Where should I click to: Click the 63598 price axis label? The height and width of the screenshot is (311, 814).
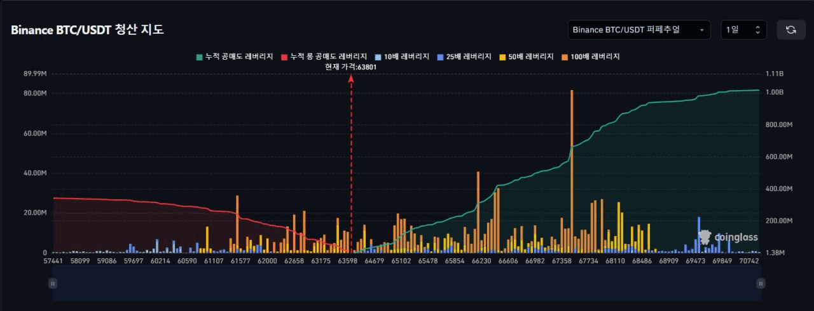tap(348, 261)
